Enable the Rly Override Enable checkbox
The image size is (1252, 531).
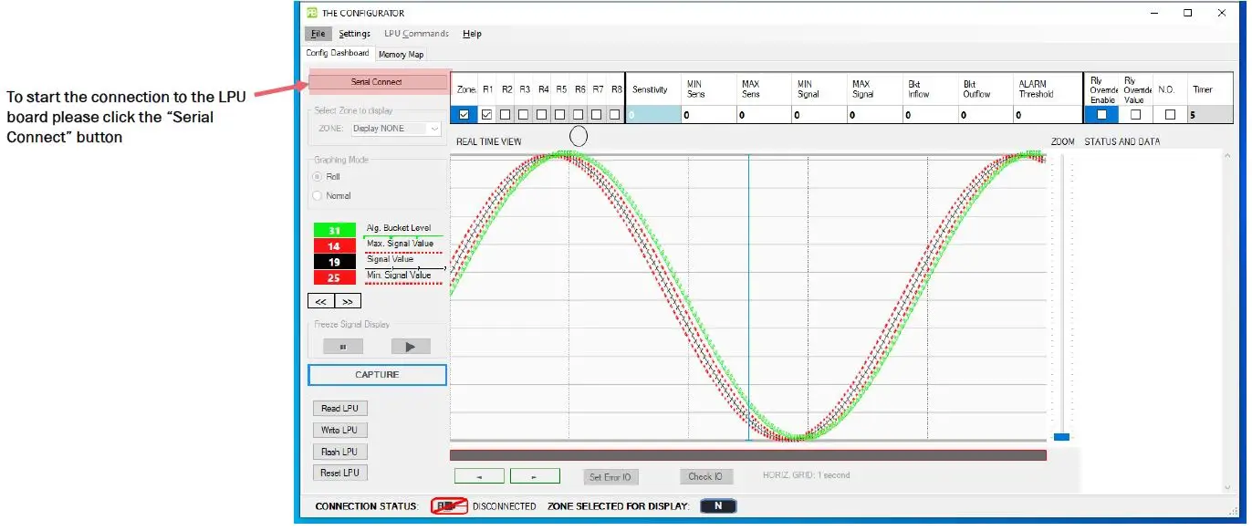click(x=1101, y=114)
